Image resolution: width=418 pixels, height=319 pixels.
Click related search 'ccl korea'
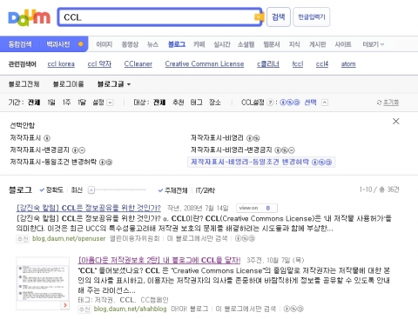(x=61, y=64)
